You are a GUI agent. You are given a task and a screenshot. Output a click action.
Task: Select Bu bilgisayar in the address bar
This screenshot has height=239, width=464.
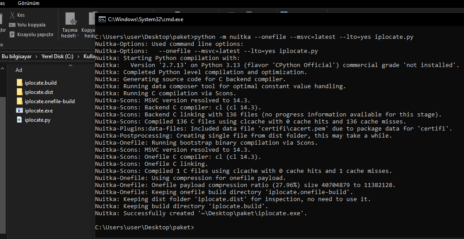click(x=16, y=56)
